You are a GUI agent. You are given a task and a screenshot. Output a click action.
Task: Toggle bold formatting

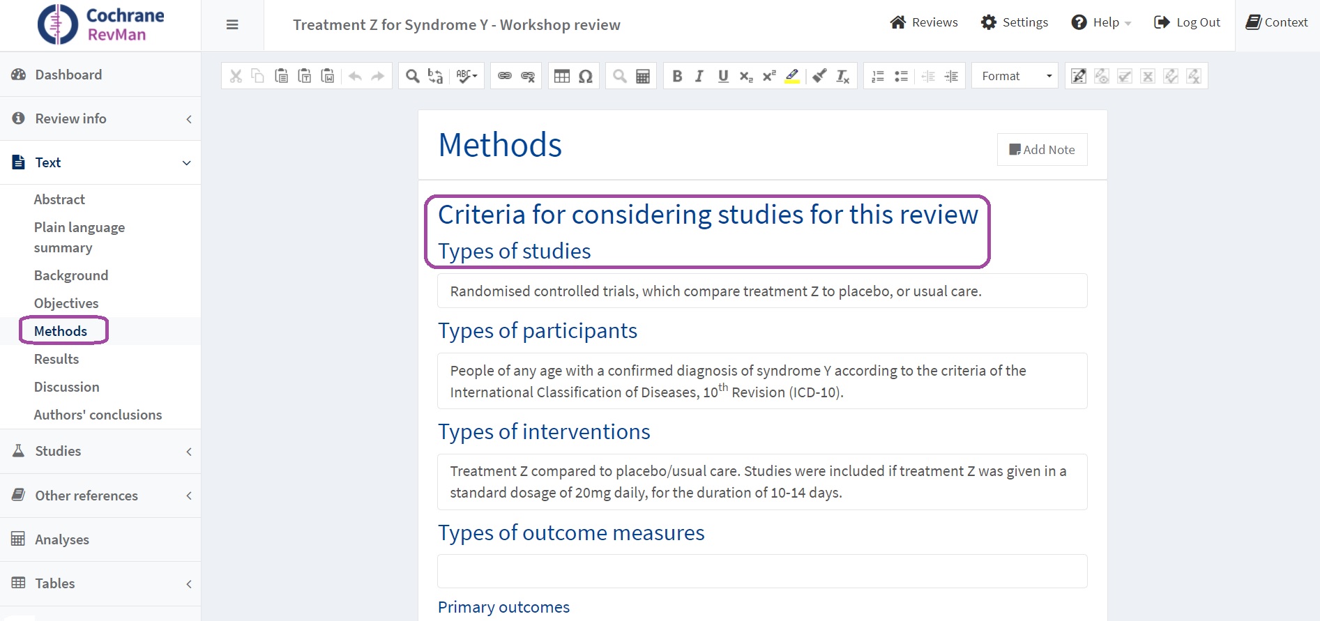(x=677, y=76)
